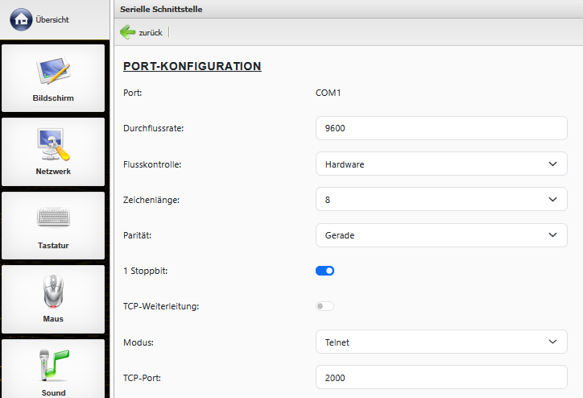
Task: Focus the TCP-Port input field
Action: click(440, 377)
